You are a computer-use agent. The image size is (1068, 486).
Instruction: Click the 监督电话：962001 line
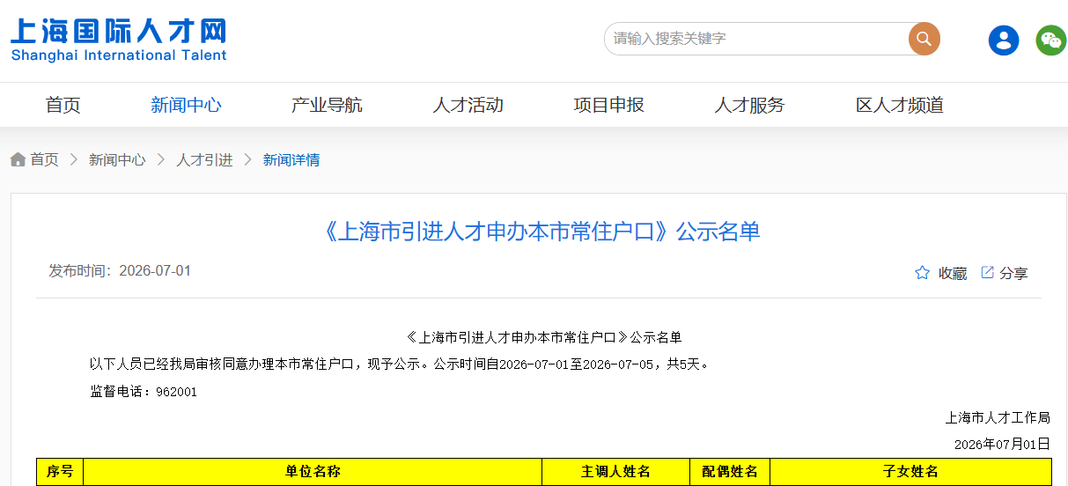coord(144,392)
